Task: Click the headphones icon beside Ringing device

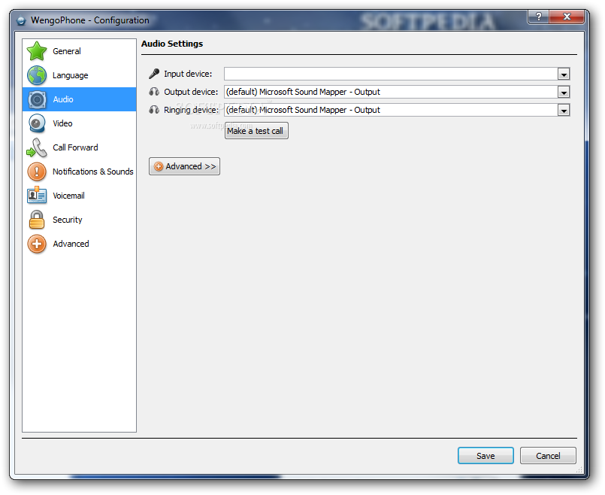Action: (154, 110)
